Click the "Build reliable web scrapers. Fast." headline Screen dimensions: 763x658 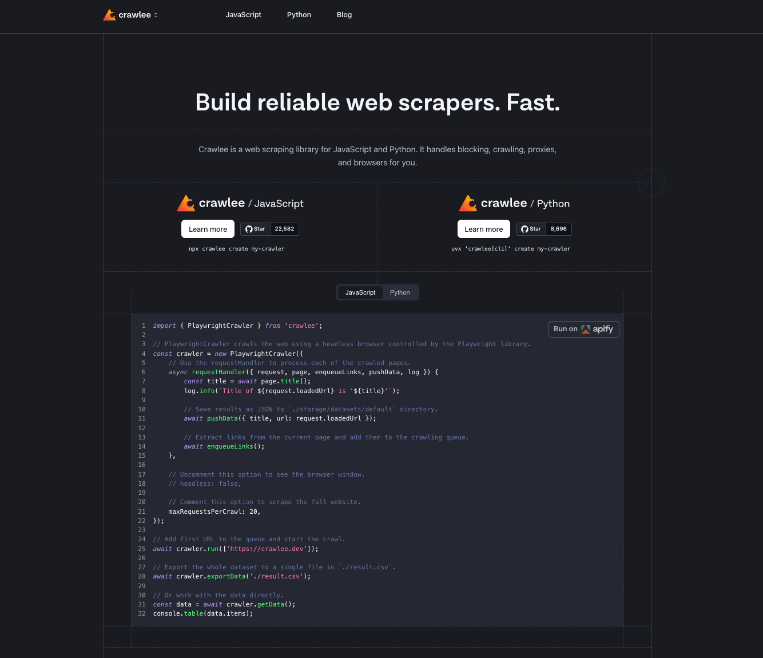[377, 102]
